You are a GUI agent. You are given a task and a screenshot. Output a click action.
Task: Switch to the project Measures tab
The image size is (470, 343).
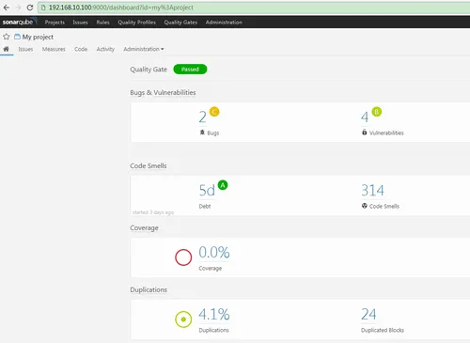point(54,49)
